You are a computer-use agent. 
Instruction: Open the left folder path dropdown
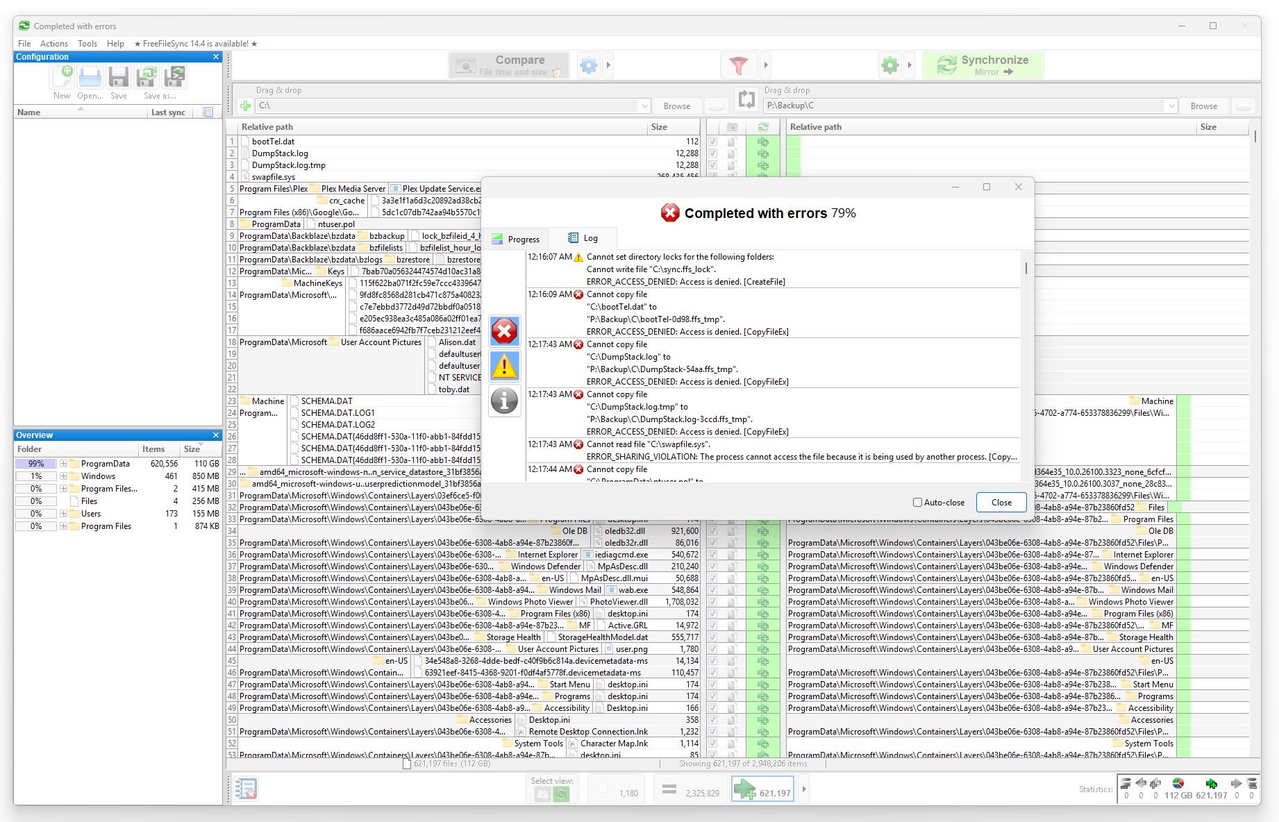tap(645, 106)
